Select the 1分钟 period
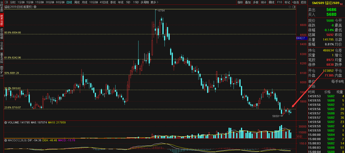The image size is (345, 153). pos(21,2)
